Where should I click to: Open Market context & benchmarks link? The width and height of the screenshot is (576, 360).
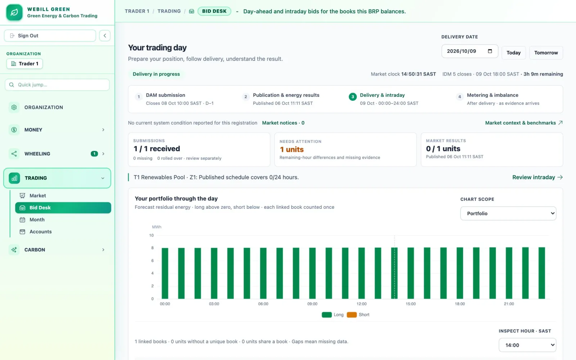524,123
